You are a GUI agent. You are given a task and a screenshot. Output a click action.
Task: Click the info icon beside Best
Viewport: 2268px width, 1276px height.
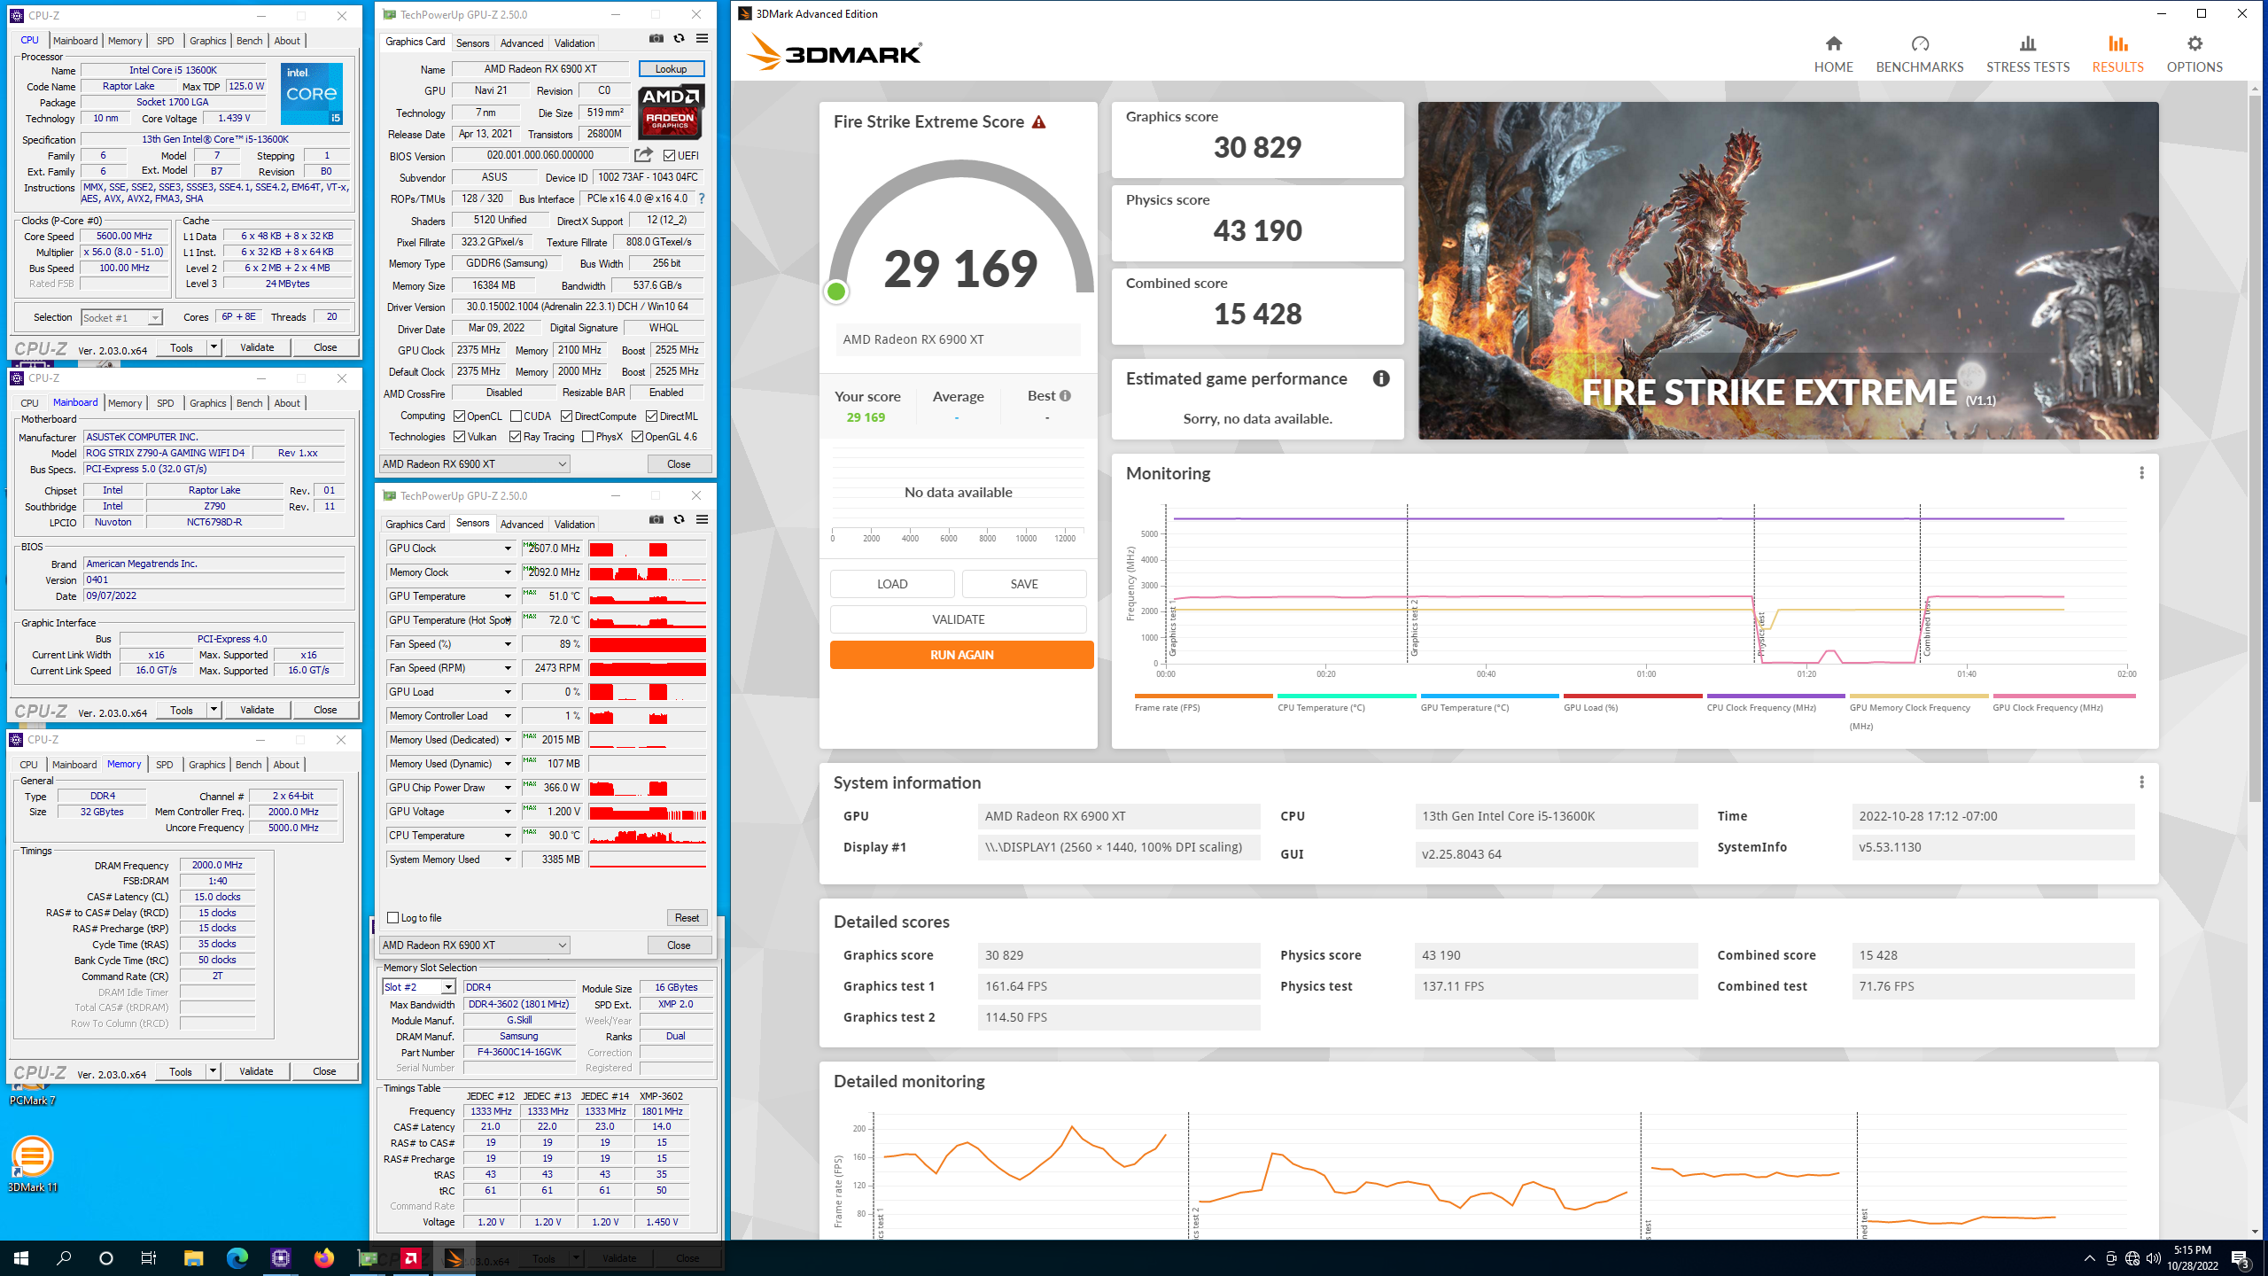click(x=1065, y=396)
